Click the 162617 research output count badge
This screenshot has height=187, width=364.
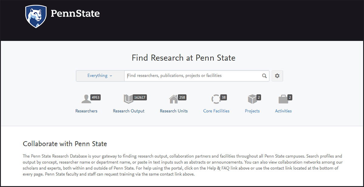(x=140, y=97)
